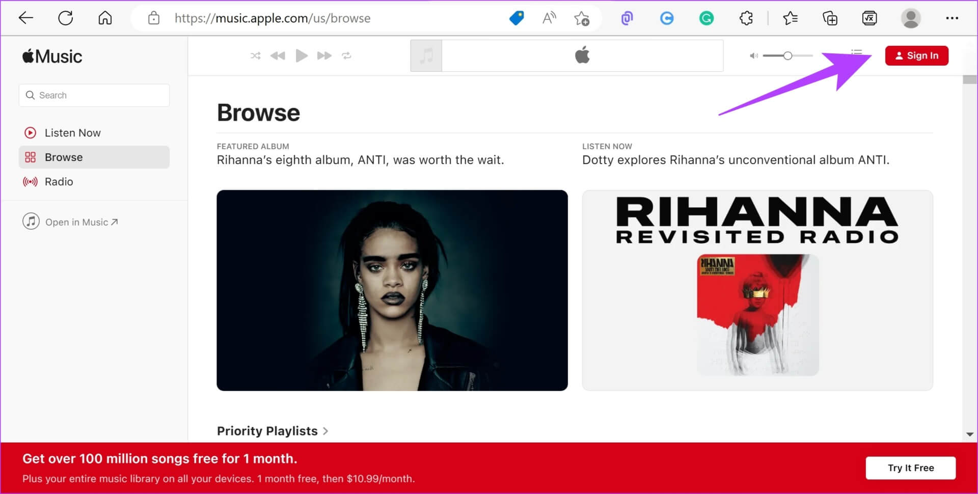Click the Search field in the sidebar
This screenshot has height=494, width=978.
(94, 95)
